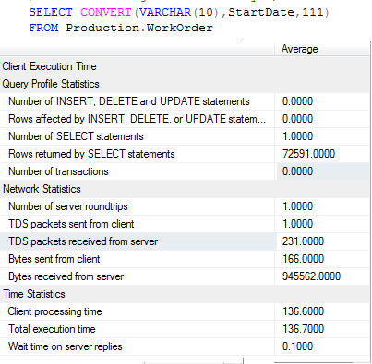The image size is (372, 364).
Task: Click Production.WorkOrder in the query editor
Action: click(x=139, y=28)
